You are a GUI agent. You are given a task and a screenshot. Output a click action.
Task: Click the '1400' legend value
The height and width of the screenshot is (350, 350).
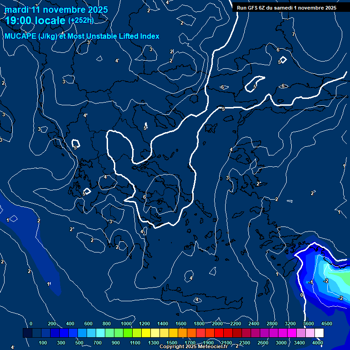(163, 324)
